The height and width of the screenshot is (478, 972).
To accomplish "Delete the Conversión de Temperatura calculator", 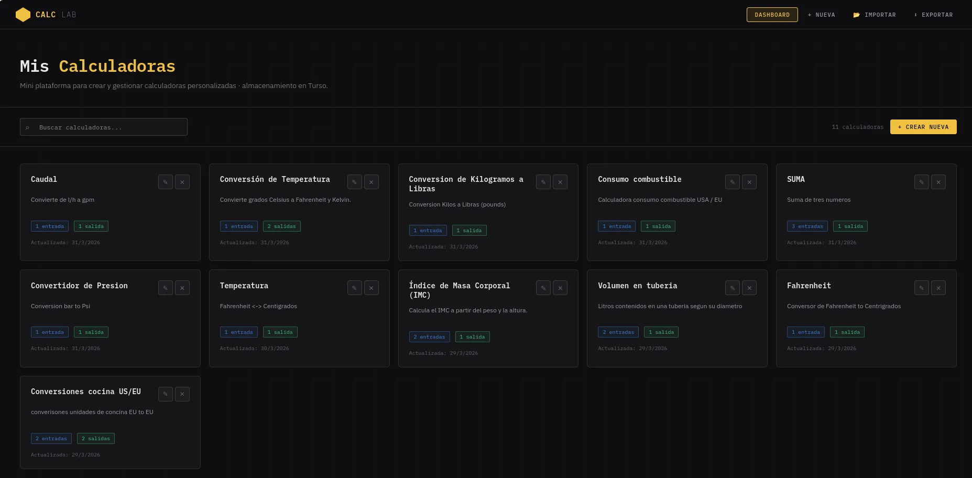I will click(x=372, y=182).
